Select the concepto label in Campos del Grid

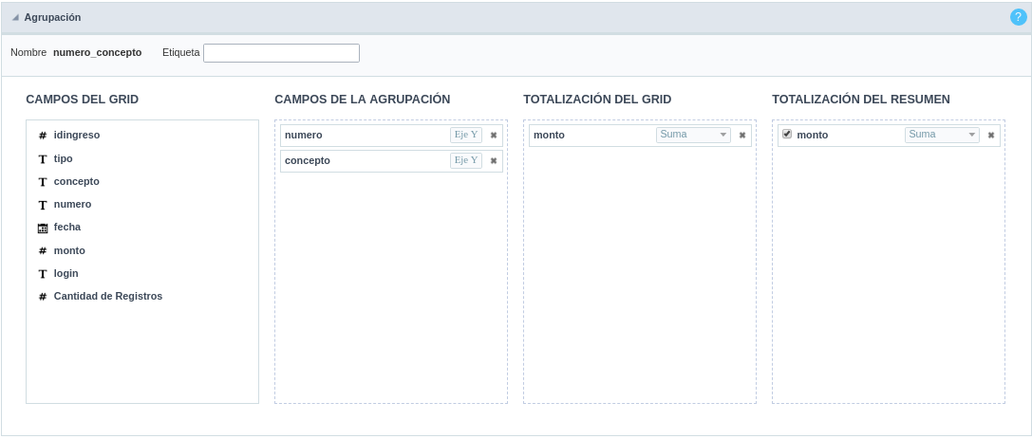click(76, 181)
